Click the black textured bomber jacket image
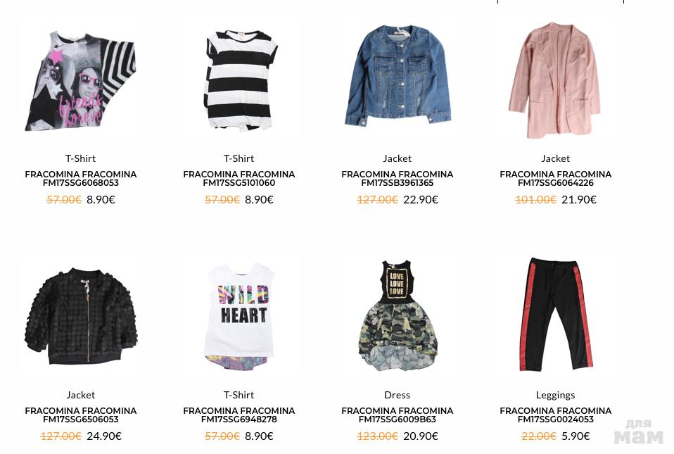The width and height of the screenshot is (674, 454). tap(80, 316)
